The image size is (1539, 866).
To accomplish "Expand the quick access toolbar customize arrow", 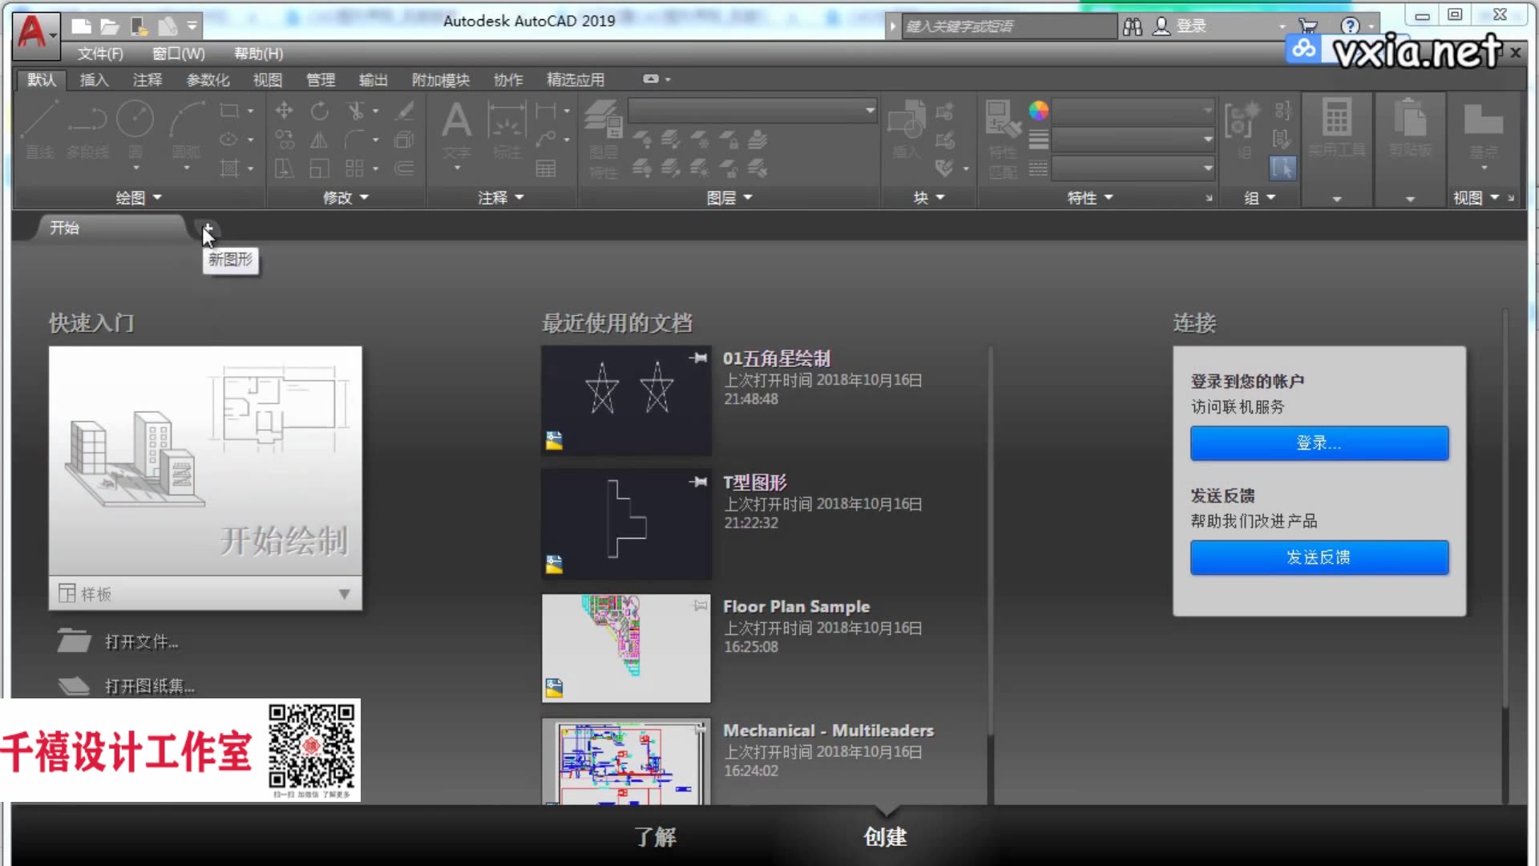I will (x=192, y=26).
